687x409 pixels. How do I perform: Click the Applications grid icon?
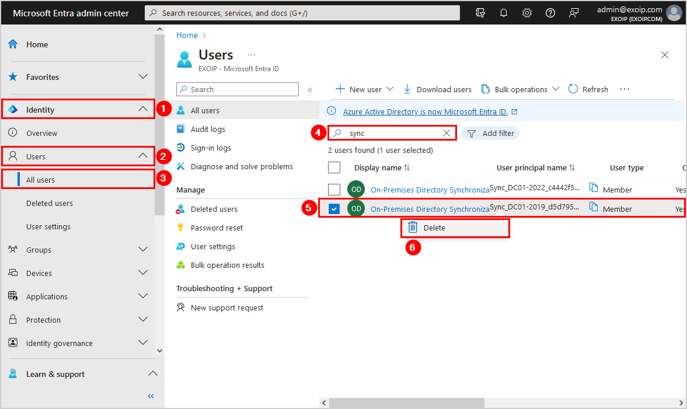[13, 296]
